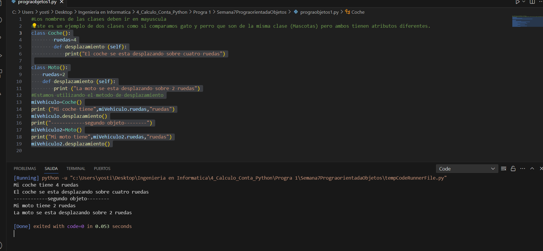Open the Desktop breadcrumb folder
The image size is (543, 251).
tap(64, 12)
